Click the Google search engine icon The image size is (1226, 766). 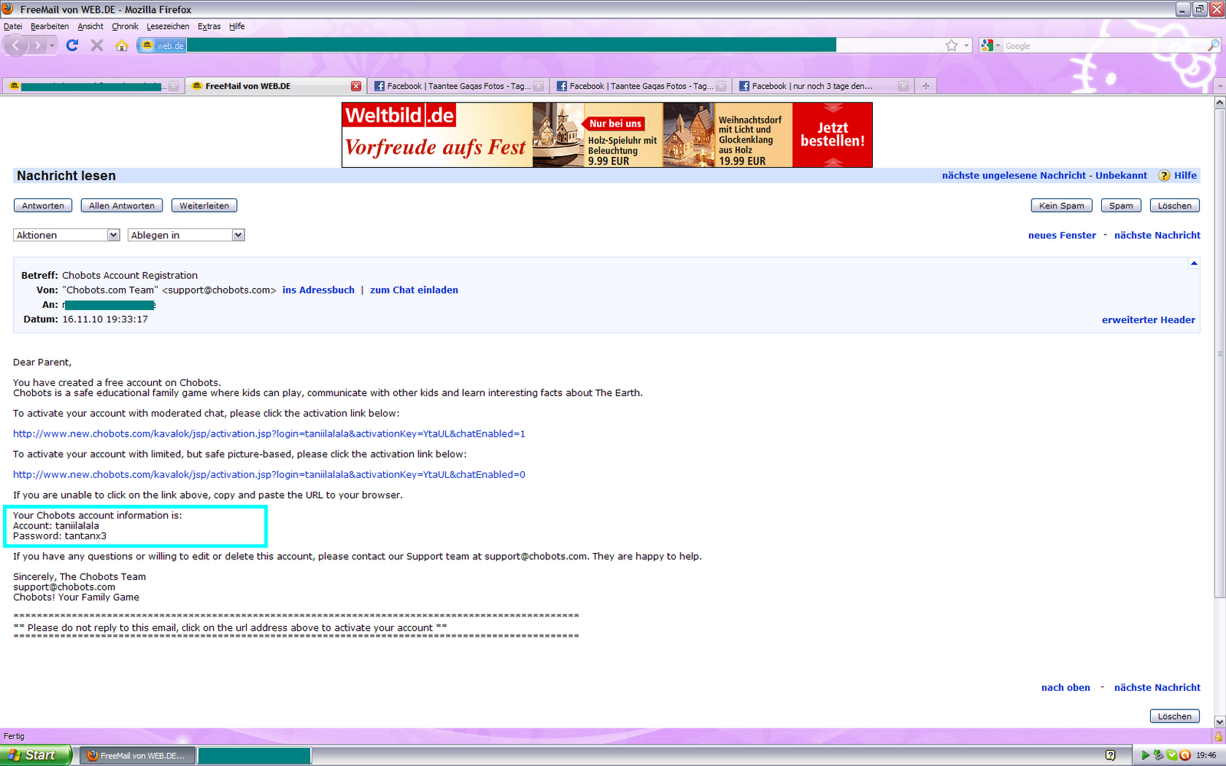tap(987, 45)
